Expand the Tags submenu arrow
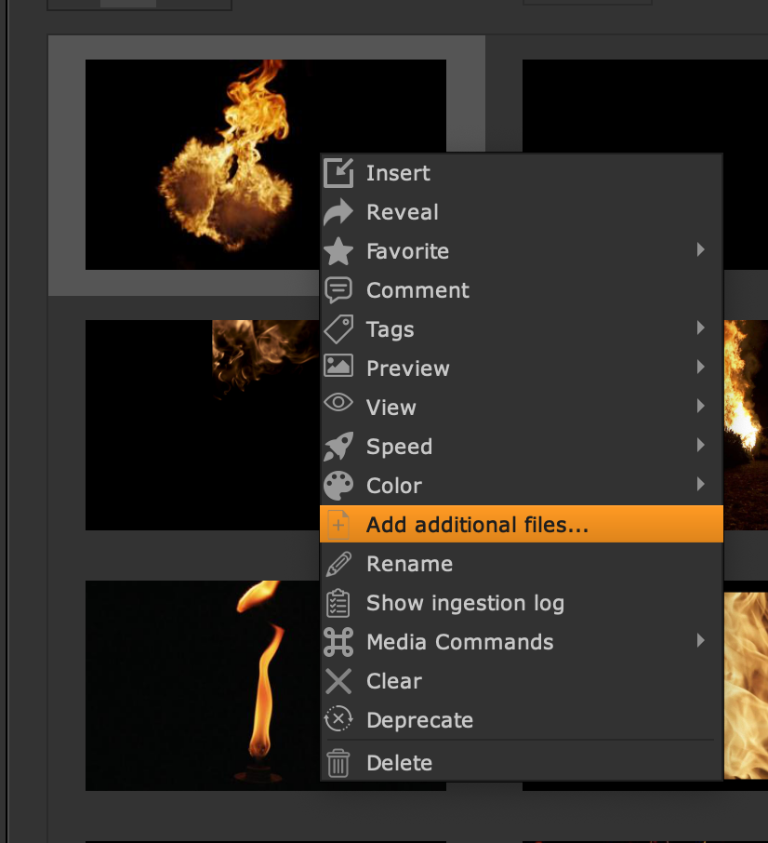Screen dimensions: 768x843 (700, 328)
